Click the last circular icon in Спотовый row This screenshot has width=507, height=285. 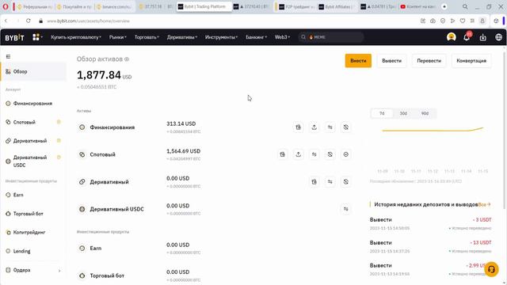pyautogui.click(x=345, y=154)
